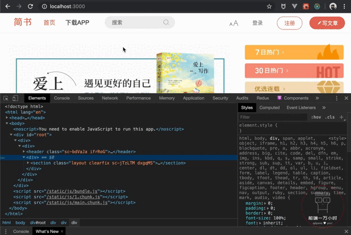View site information icon in address bar
The height and width of the screenshot is (235, 351).
point(44,7)
